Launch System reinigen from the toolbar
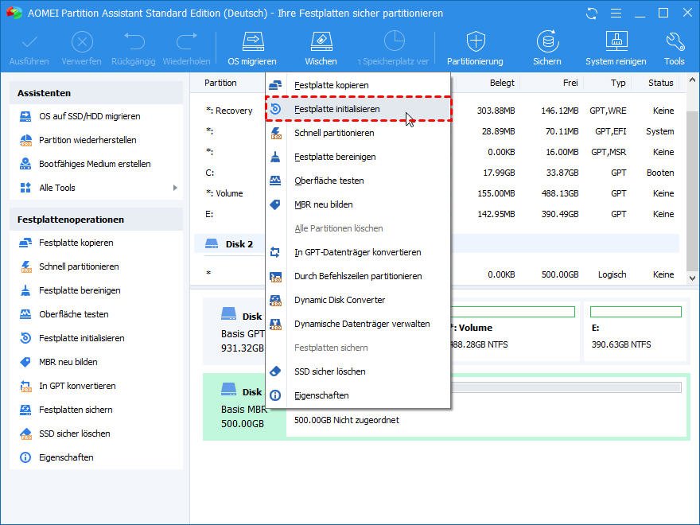This screenshot has width=700, height=525. (616, 49)
